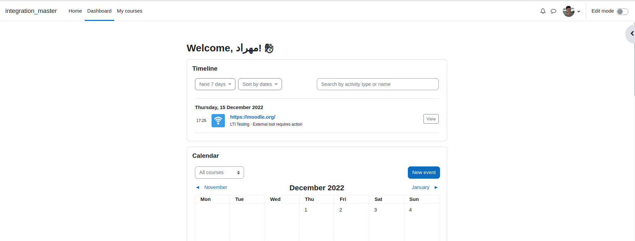Go to November calendar link
The height and width of the screenshot is (241, 635).
(216, 187)
